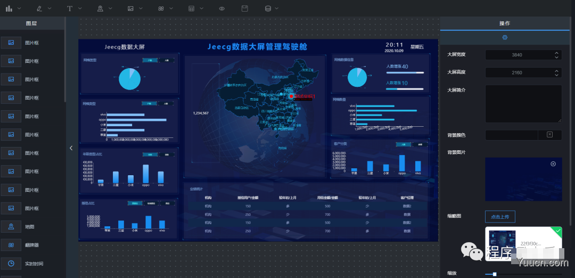This screenshot has height=278, width=575.
Task: Select the 年龄类型占比 chart title
Action: pyautogui.click(x=93, y=154)
